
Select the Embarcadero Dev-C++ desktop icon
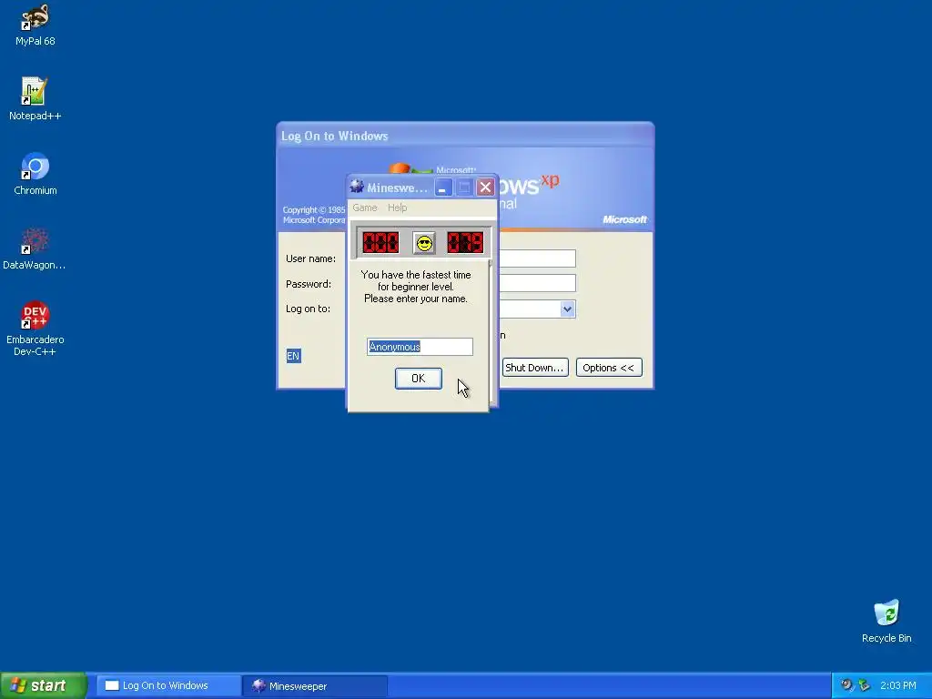(35, 328)
